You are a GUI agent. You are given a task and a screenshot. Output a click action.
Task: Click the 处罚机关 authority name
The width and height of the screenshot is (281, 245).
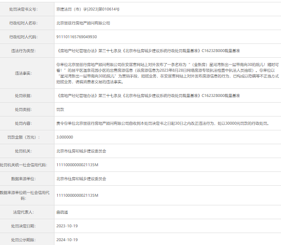click(x=81, y=151)
